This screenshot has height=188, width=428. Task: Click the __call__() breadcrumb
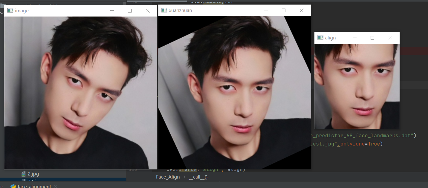click(198, 177)
